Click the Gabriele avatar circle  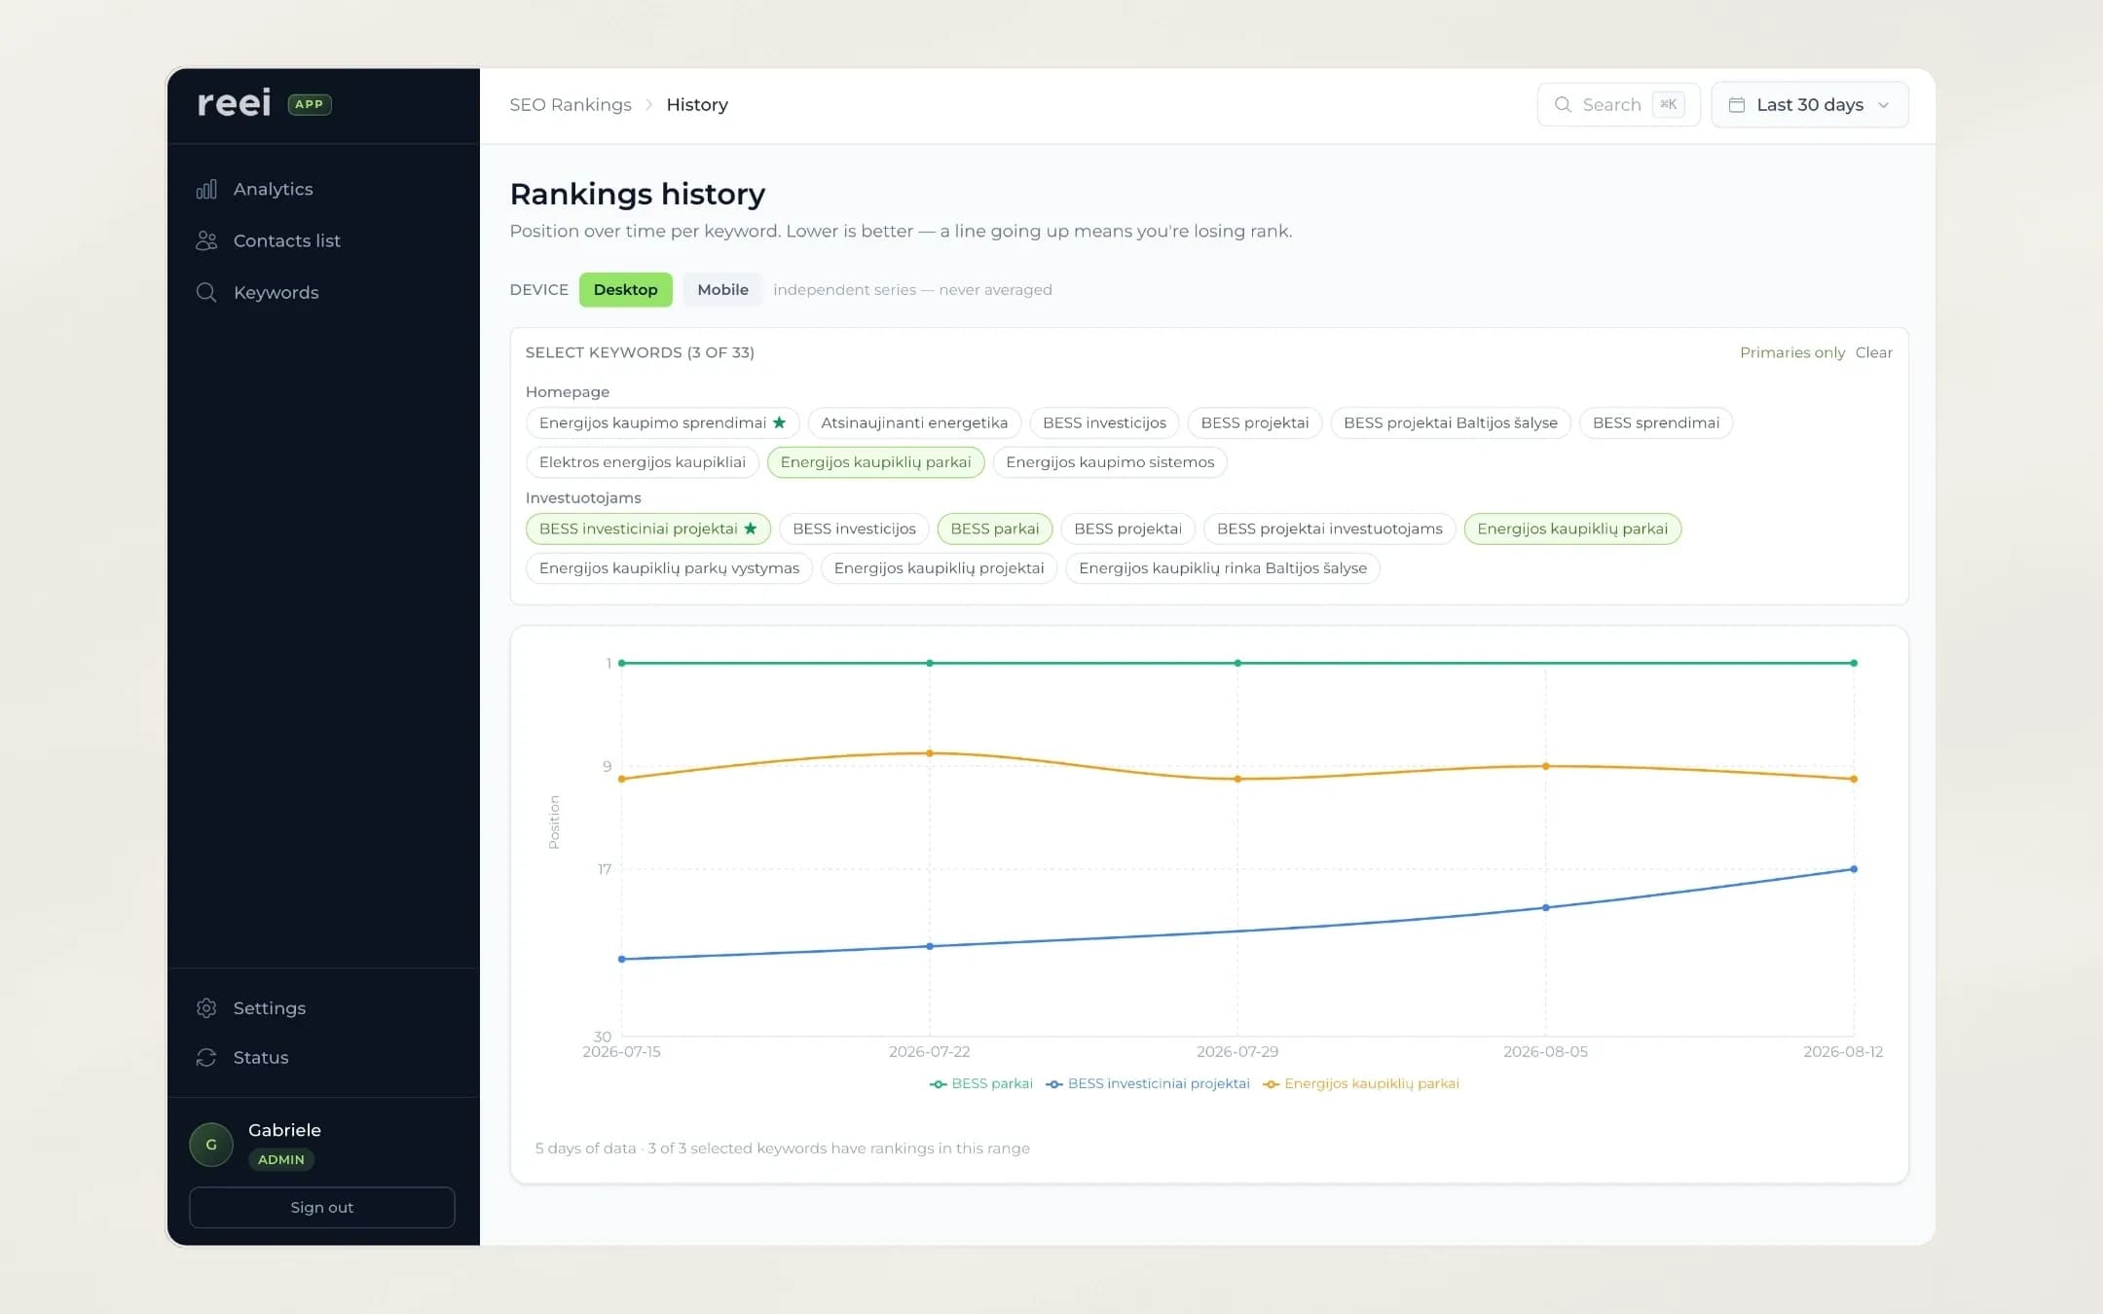click(x=211, y=1145)
